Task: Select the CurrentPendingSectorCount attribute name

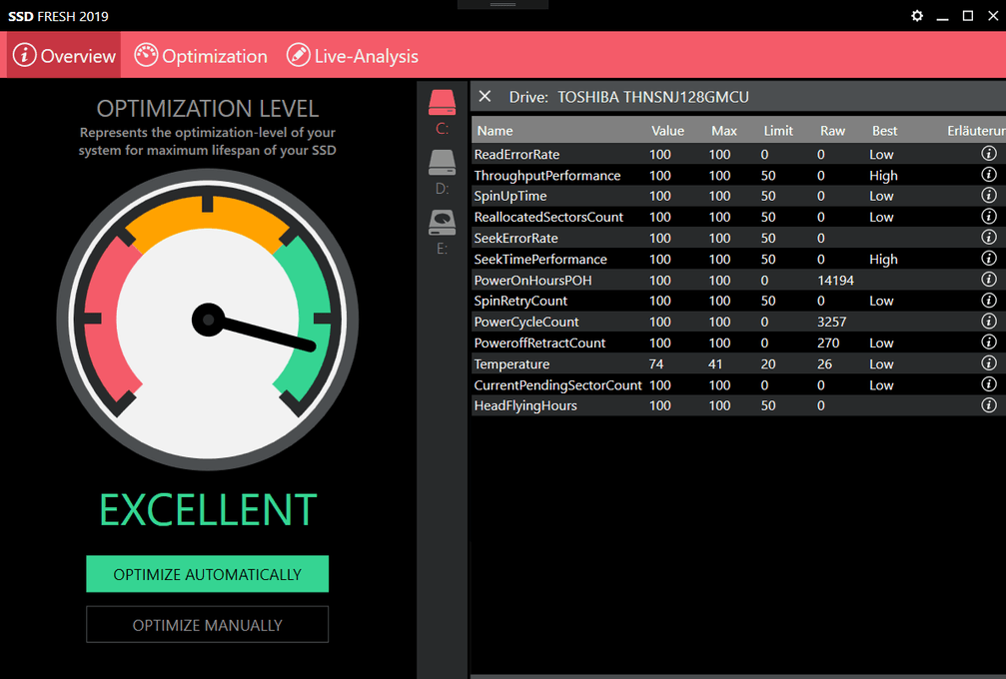Action: [557, 385]
